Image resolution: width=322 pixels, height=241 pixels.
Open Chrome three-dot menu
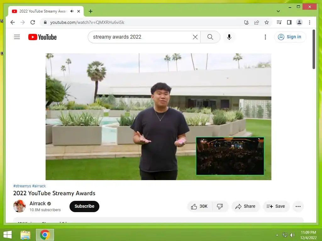[x=309, y=22]
